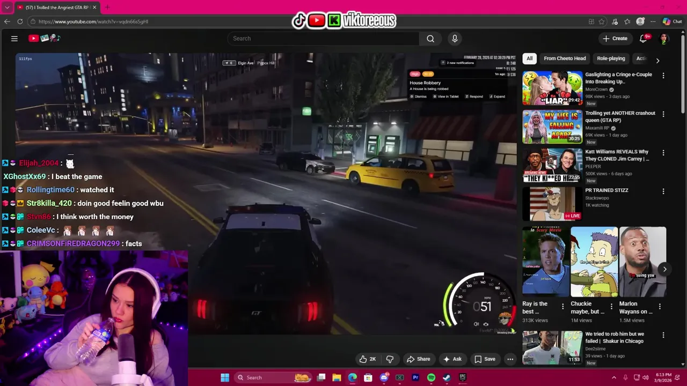Open the browser media control icon
687x386 pixels.
click(x=615, y=21)
